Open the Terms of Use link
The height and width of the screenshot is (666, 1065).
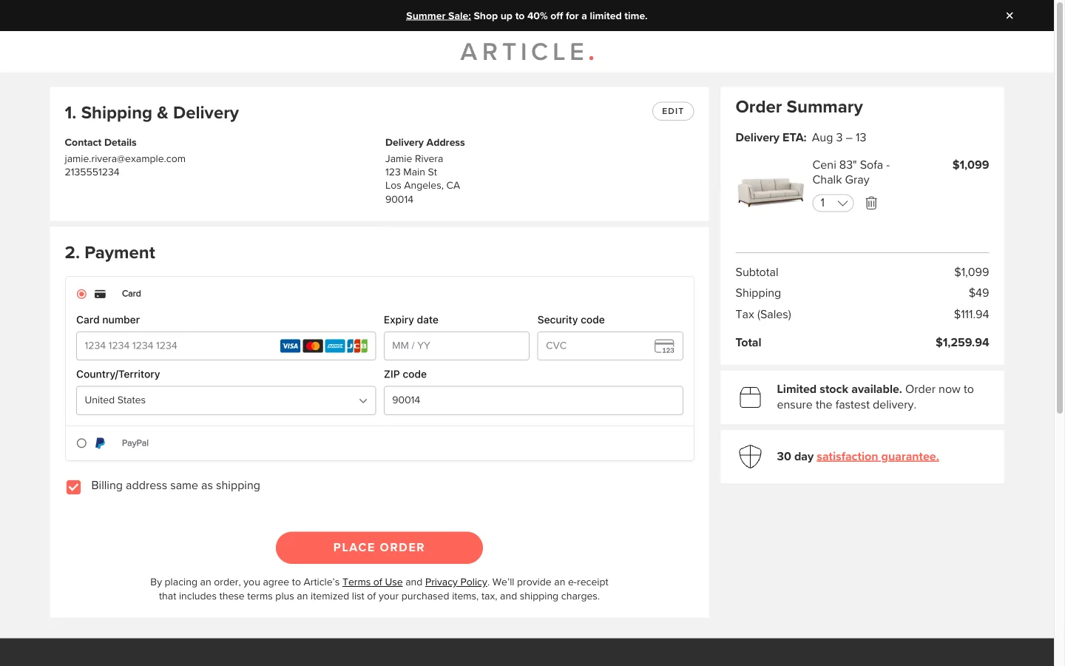[372, 582]
